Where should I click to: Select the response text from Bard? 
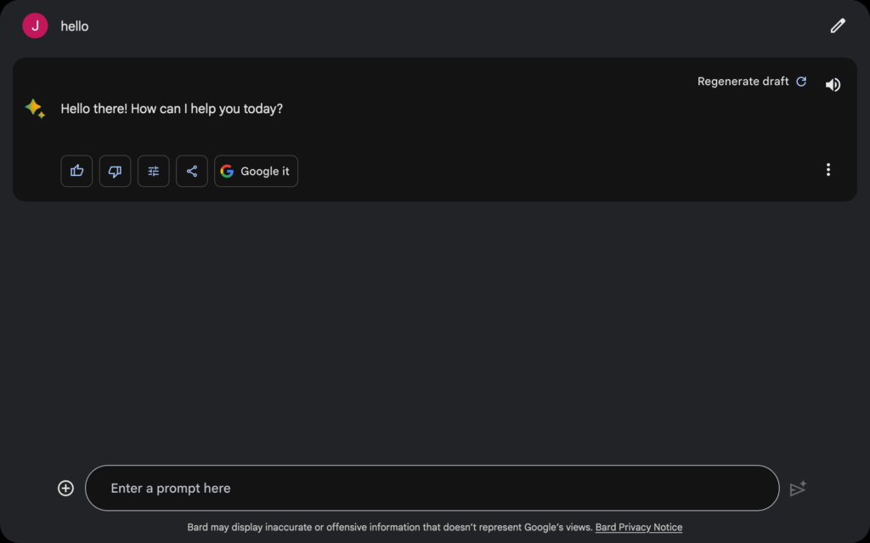(x=171, y=109)
